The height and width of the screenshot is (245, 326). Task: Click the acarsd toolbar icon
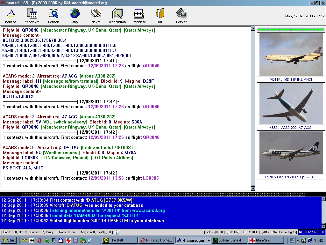[11, 16]
